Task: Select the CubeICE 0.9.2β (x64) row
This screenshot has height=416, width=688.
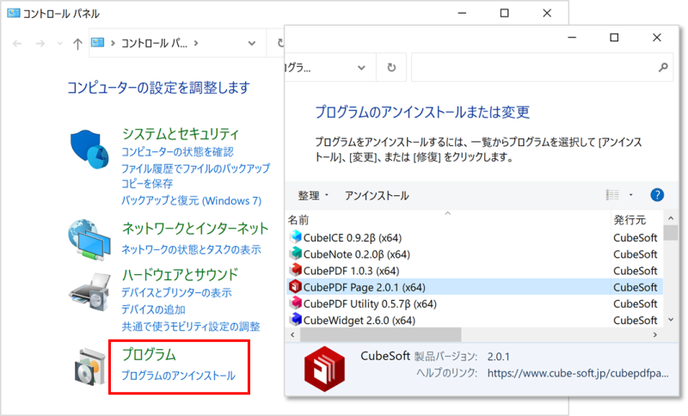Action: tap(475, 237)
